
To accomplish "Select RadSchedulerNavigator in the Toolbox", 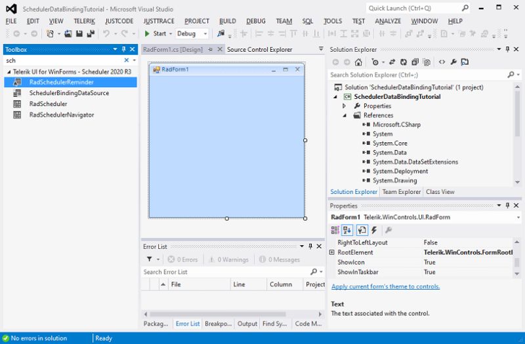I will point(71,115).
